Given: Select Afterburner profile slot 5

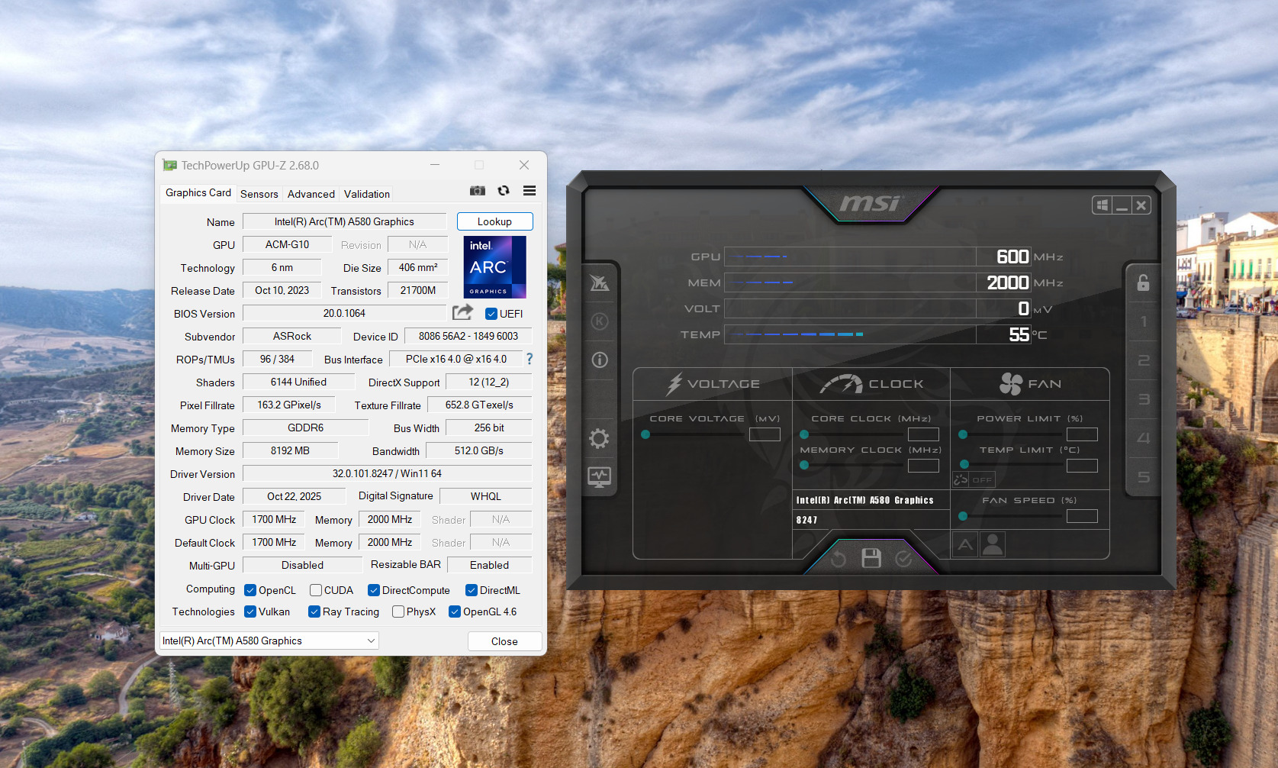Looking at the screenshot, I should (1144, 477).
